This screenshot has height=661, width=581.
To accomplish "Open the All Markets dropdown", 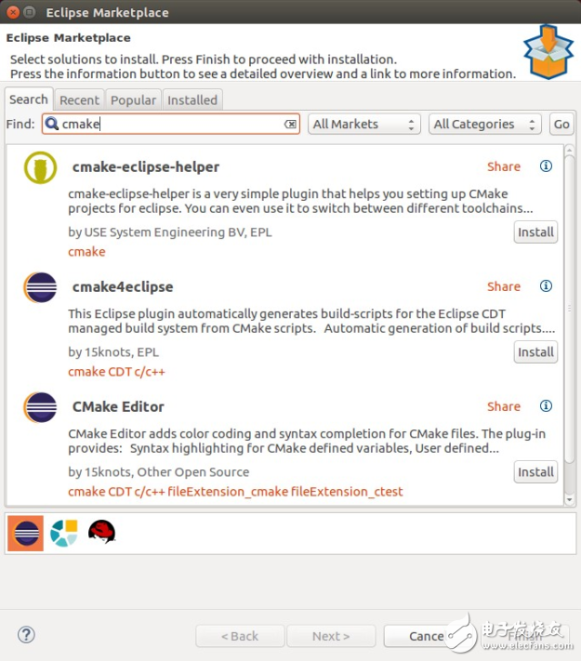I will [x=364, y=125].
